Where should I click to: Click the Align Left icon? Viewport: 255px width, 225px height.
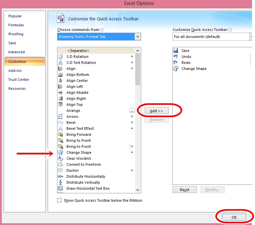point(60,87)
